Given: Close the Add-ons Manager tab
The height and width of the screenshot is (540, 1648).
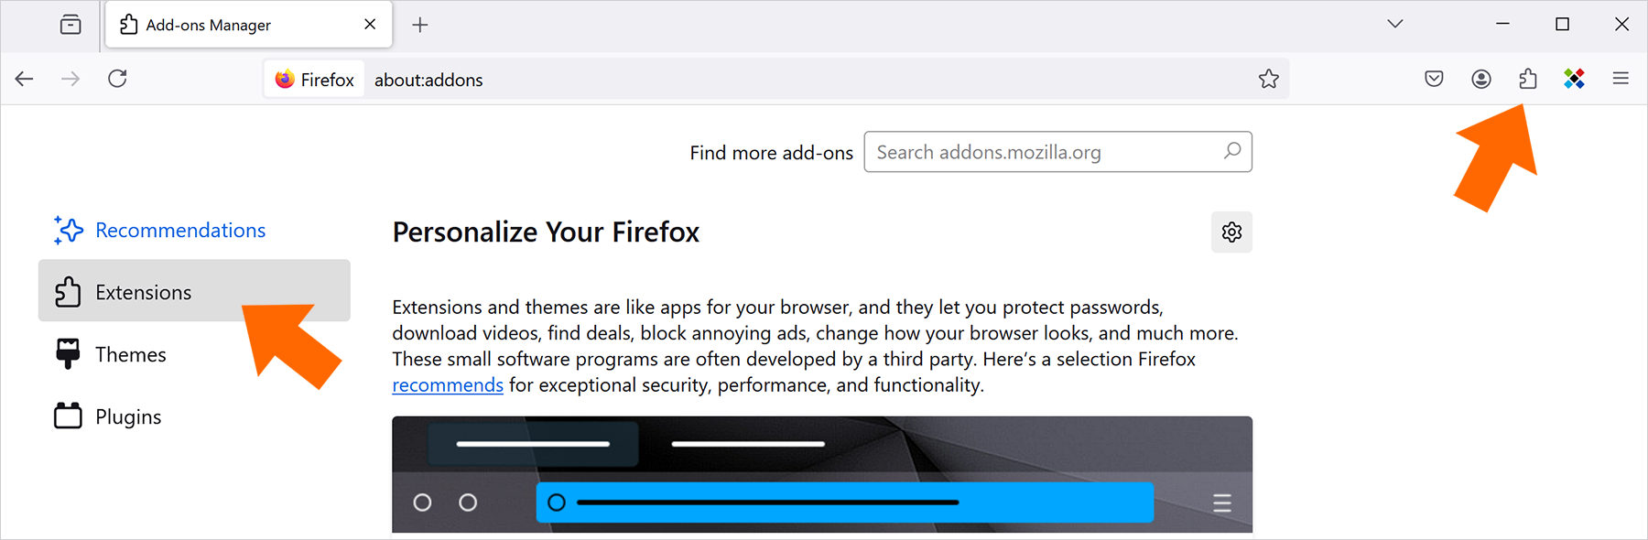Looking at the screenshot, I should click(x=370, y=25).
